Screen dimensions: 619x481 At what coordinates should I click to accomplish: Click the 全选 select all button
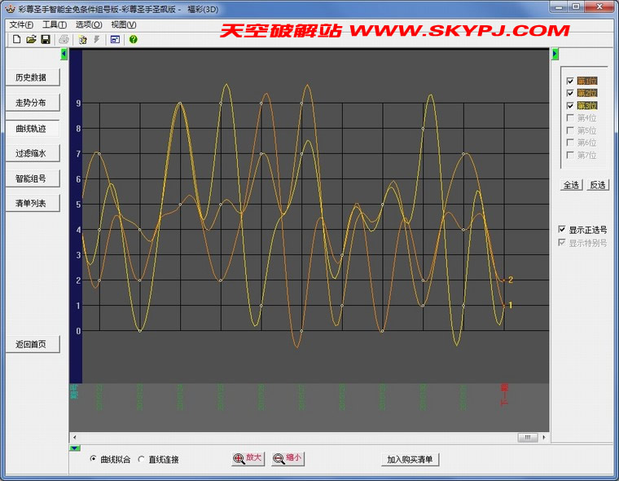pyautogui.click(x=571, y=185)
